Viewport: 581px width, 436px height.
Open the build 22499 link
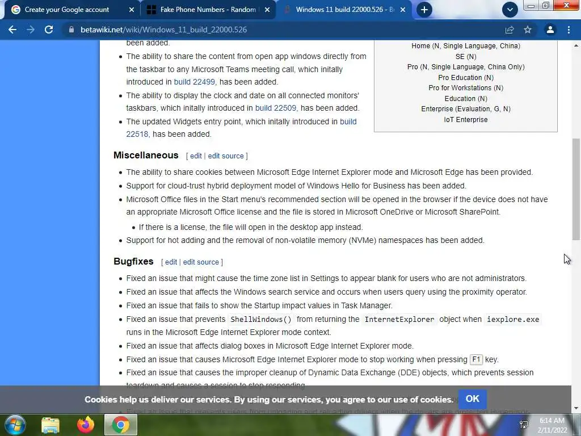(x=194, y=82)
